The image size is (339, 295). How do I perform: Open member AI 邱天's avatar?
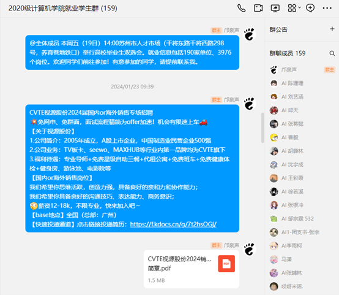coord(274,110)
